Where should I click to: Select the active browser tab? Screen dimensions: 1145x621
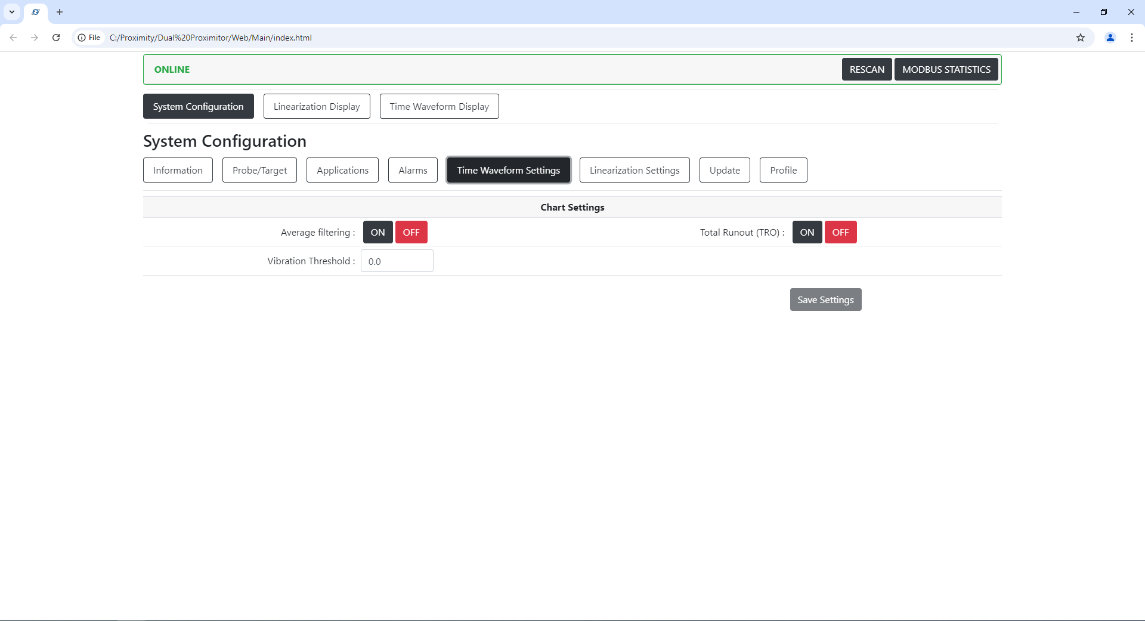pyautogui.click(x=36, y=13)
